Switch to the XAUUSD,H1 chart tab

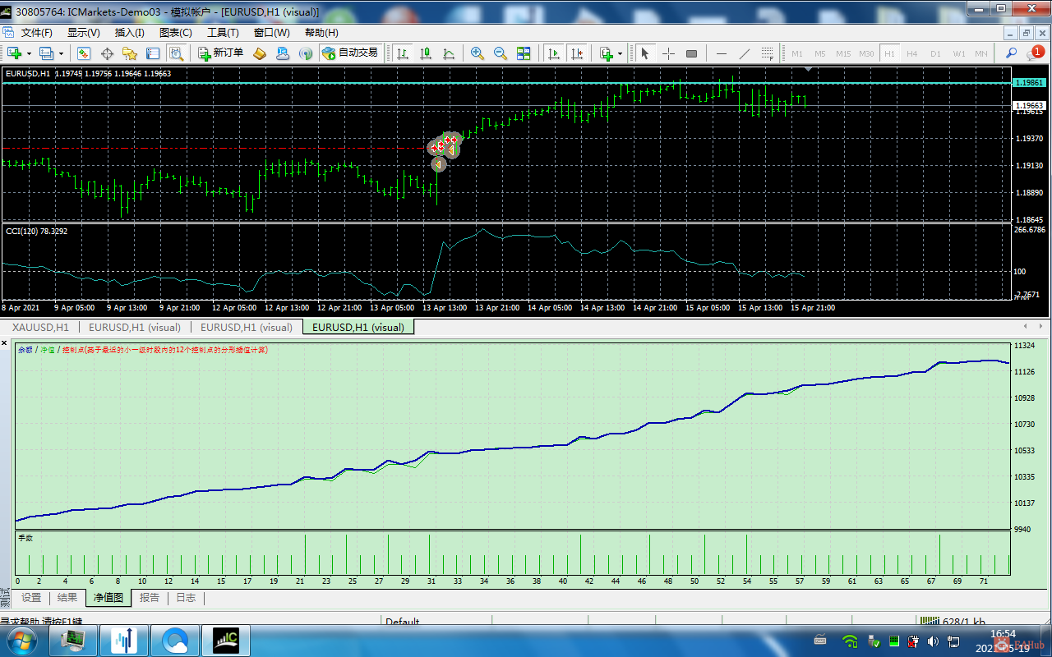pyautogui.click(x=41, y=327)
